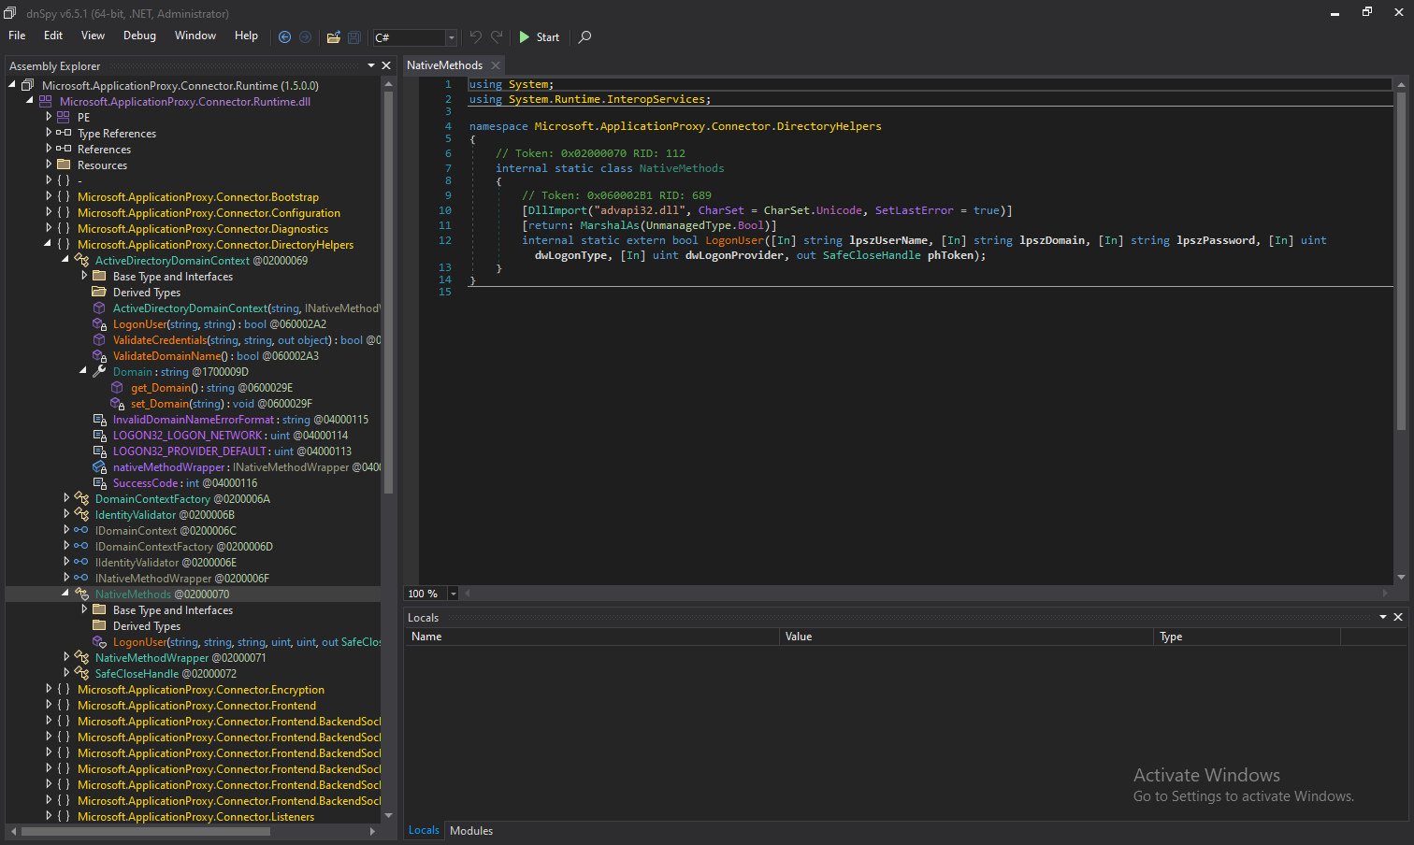Click the Open file folder icon
This screenshot has width=1414, height=845.
(x=333, y=37)
